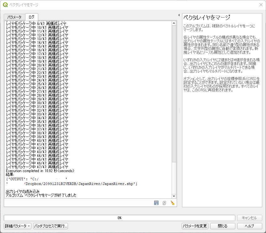
Task: Close the ベクタレイヤをマージ dialog window
Action: tap(261, 5)
